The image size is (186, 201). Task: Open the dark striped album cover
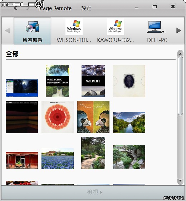pos(22,117)
